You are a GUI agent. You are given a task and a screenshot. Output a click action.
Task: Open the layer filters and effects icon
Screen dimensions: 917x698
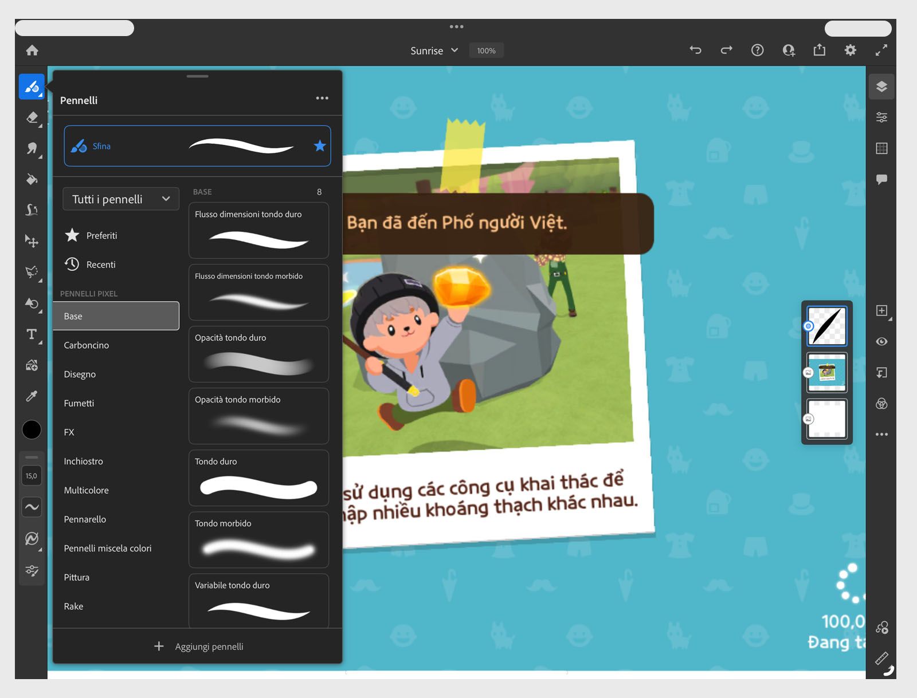click(881, 404)
